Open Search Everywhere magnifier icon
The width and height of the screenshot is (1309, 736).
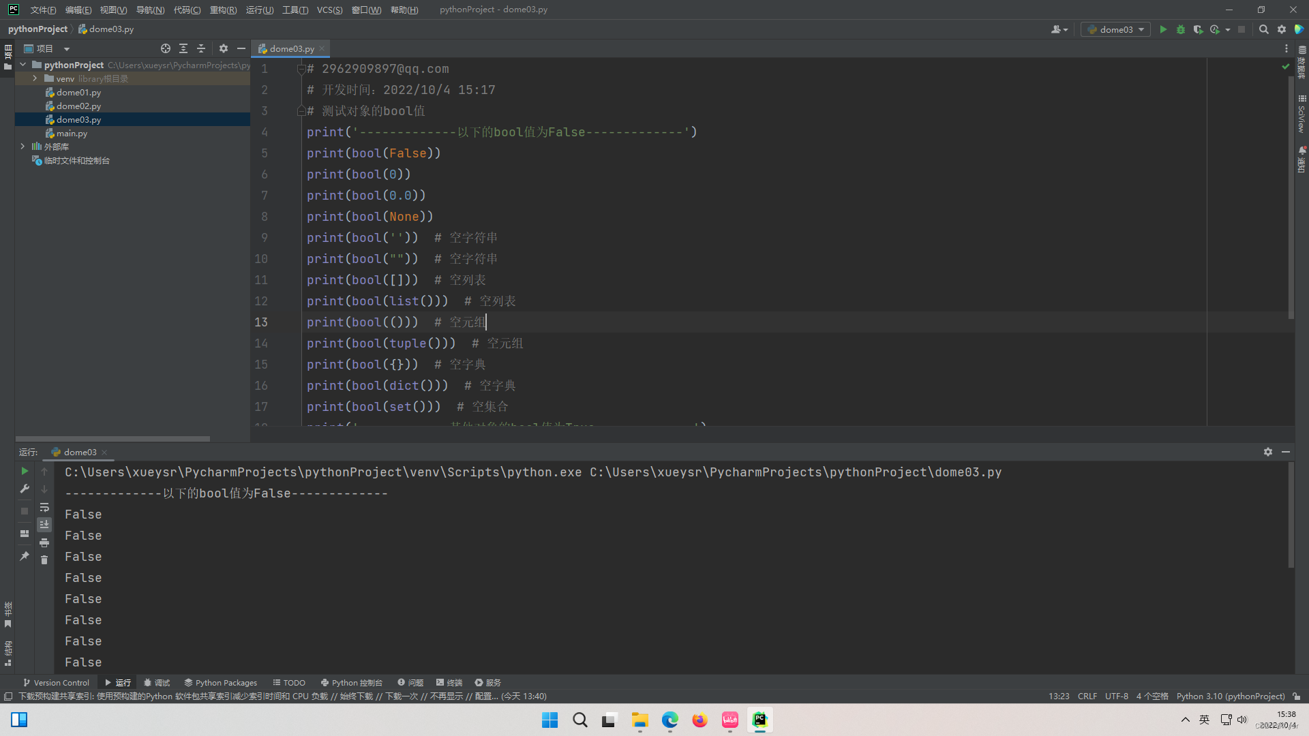[1263, 29]
